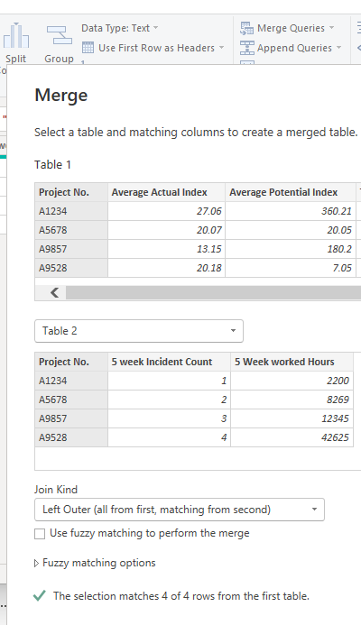Select Project No. column header in Table 1

71,192
